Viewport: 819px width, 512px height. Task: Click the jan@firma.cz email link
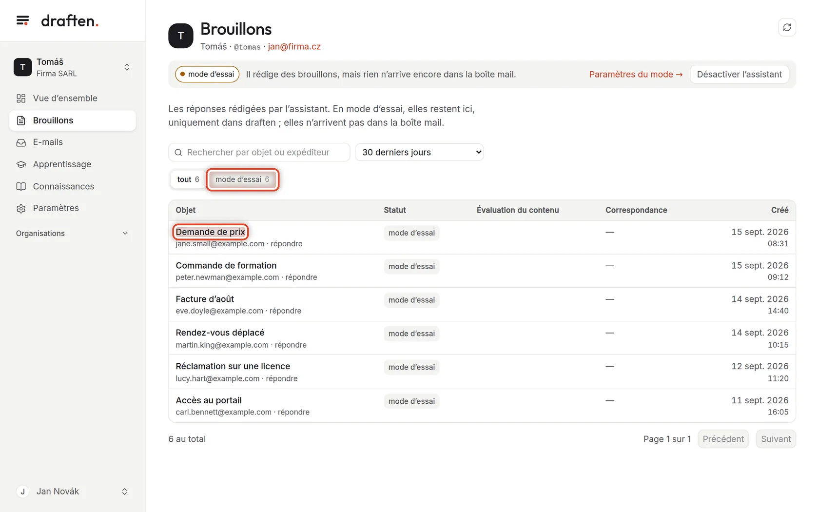point(294,47)
